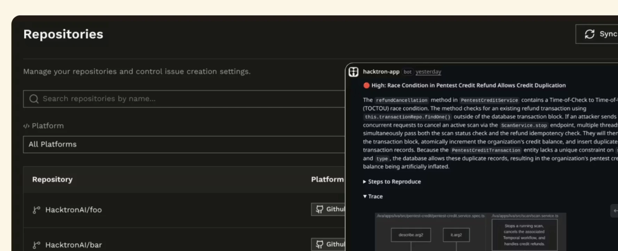Open the All Platforms dropdown

[x=184, y=144]
